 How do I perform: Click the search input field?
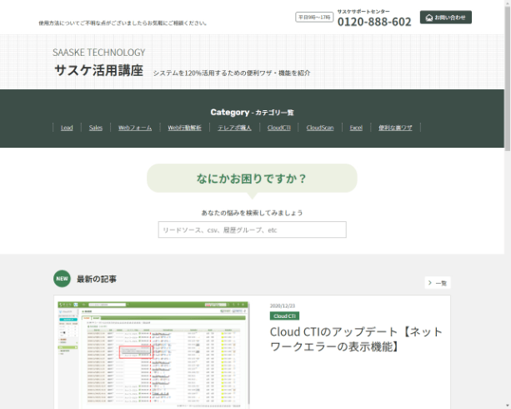click(x=253, y=230)
